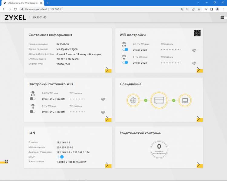Reload the router page
Viewport: 227px width, 181px height.
[x=15, y=9]
